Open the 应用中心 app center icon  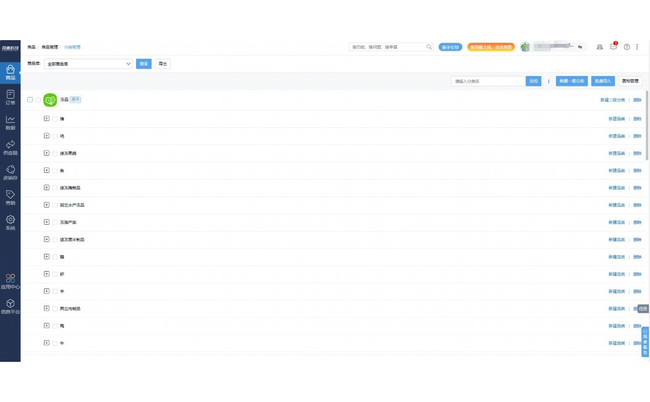[x=10, y=281]
